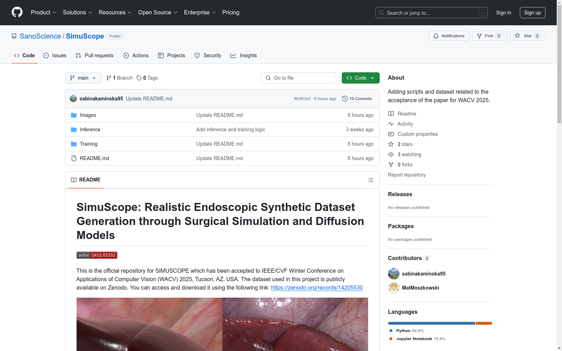Switch to the Issues tab
Image resolution: width=562 pixels, height=351 pixels.
pyautogui.click(x=55, y=55)
